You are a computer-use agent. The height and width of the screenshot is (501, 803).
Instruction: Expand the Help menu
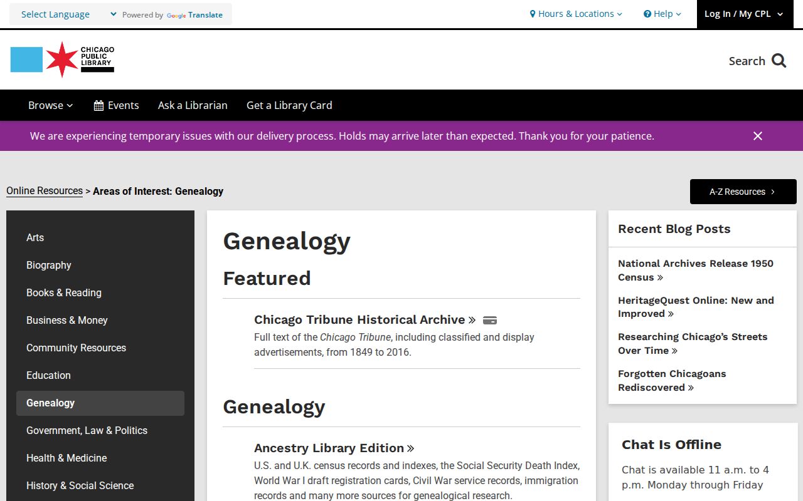click(x=662, y=14)
